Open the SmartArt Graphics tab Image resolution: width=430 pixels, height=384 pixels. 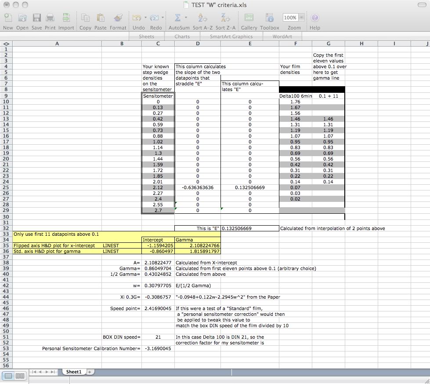pyautogui.click(x=231, y=37)
